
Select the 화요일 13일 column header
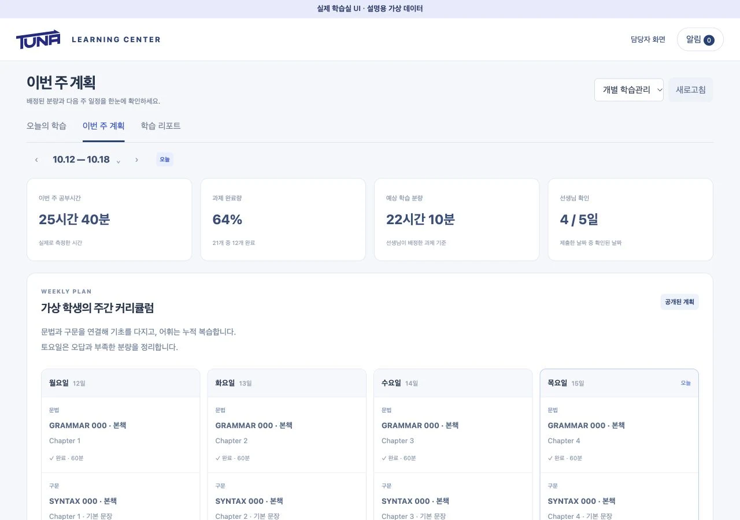tap(287, 383)
